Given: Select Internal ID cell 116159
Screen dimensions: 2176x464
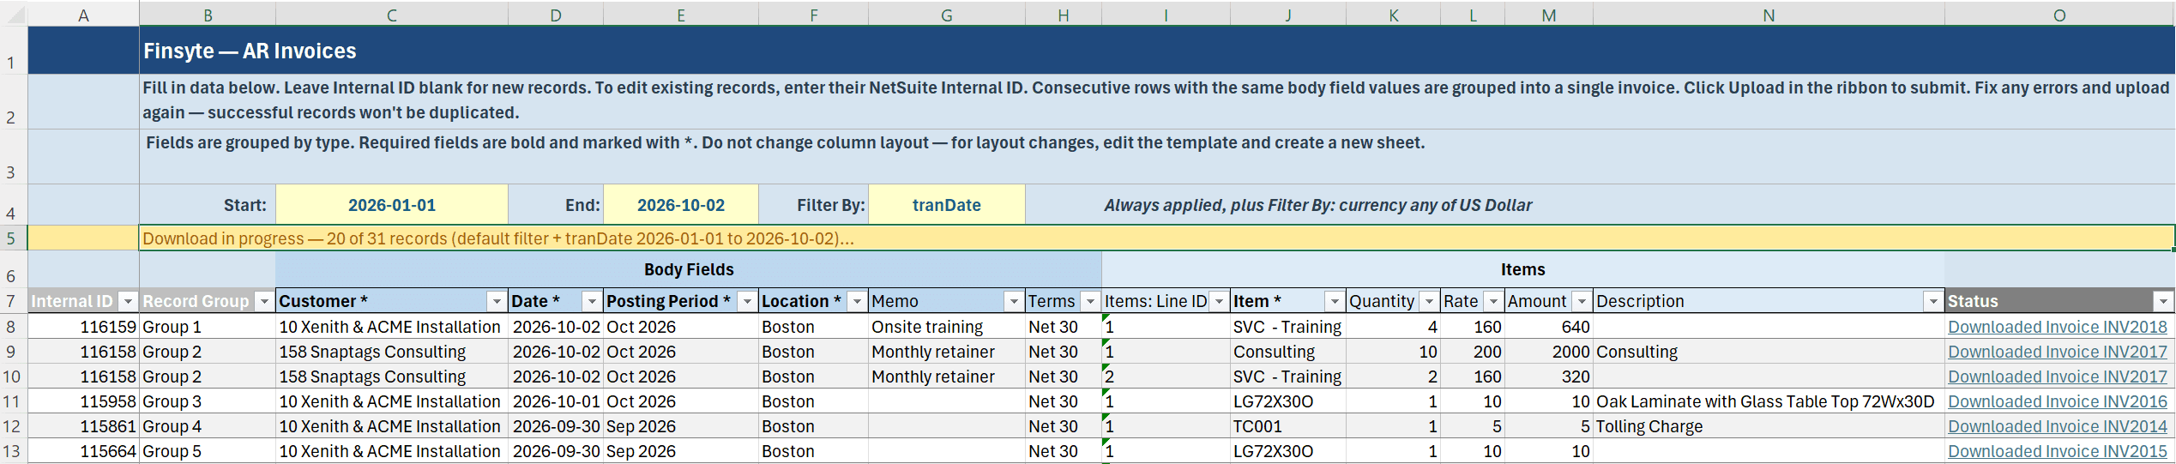Looking at the screenshot, I should click(83, 327).
